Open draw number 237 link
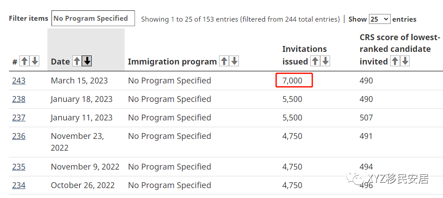This screenshot has width=443, height=198. 19,118
